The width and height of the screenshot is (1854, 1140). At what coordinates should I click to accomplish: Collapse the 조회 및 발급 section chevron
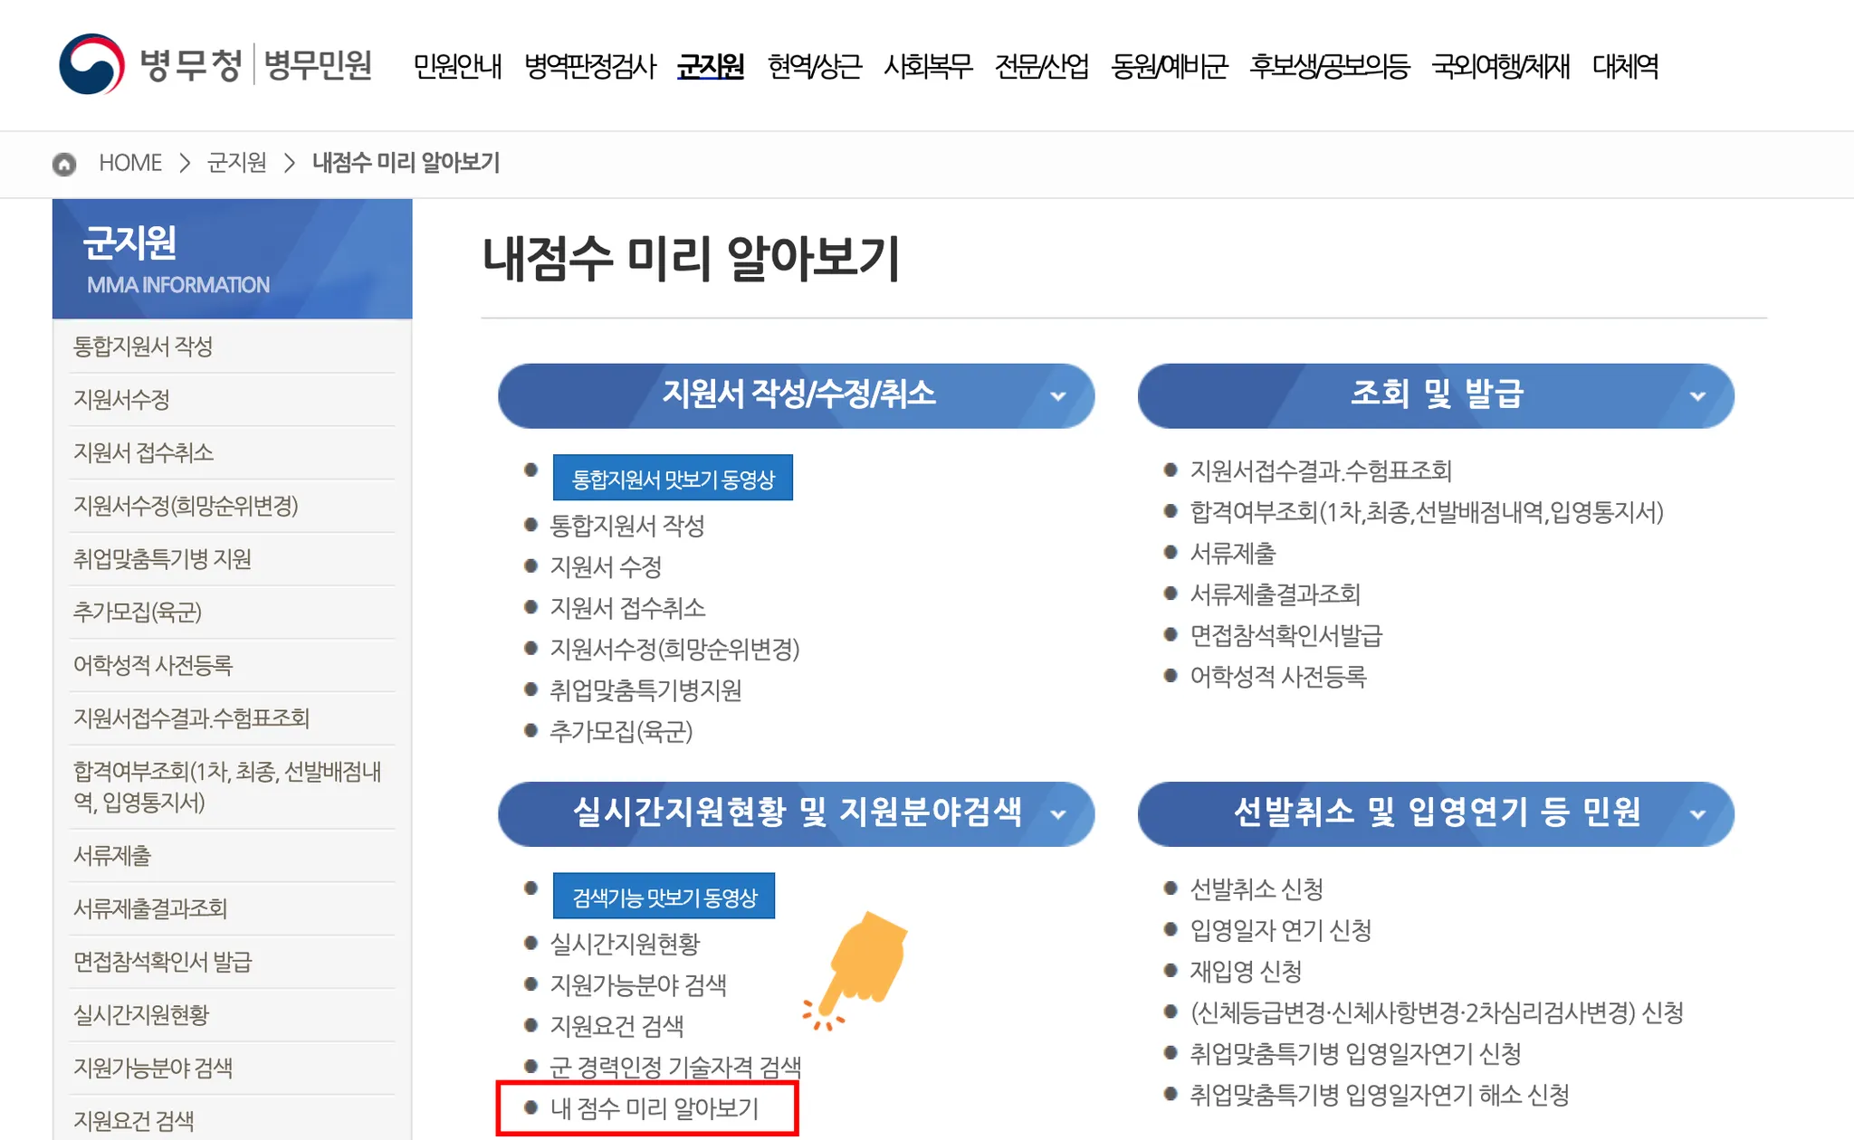(1697, 396)
